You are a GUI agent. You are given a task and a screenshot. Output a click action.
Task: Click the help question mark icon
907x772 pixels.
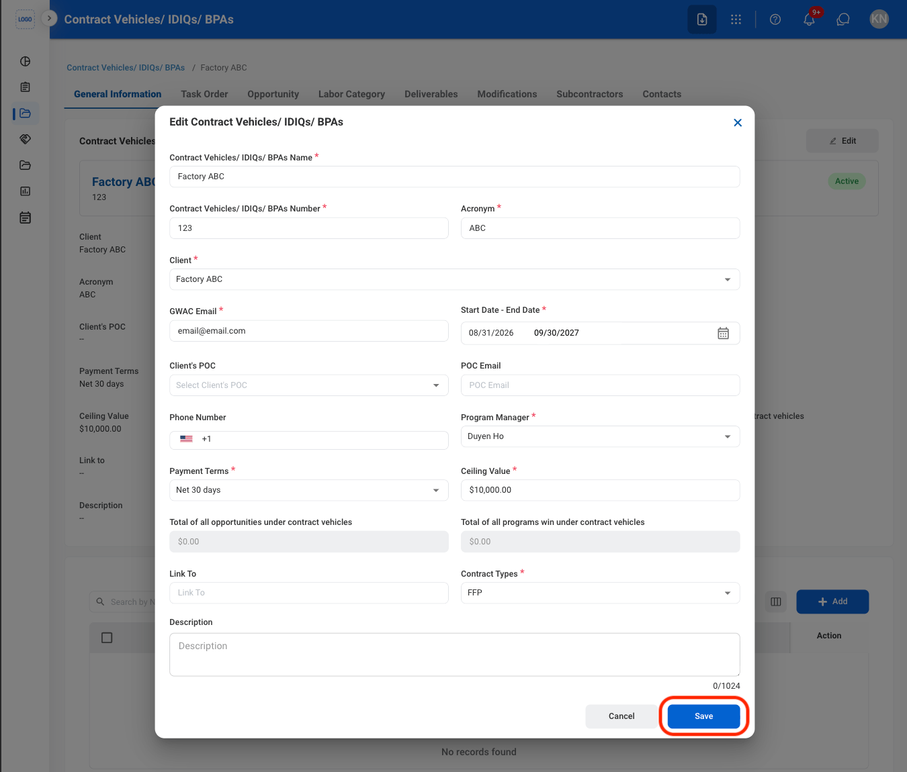[x=775, y=19]
